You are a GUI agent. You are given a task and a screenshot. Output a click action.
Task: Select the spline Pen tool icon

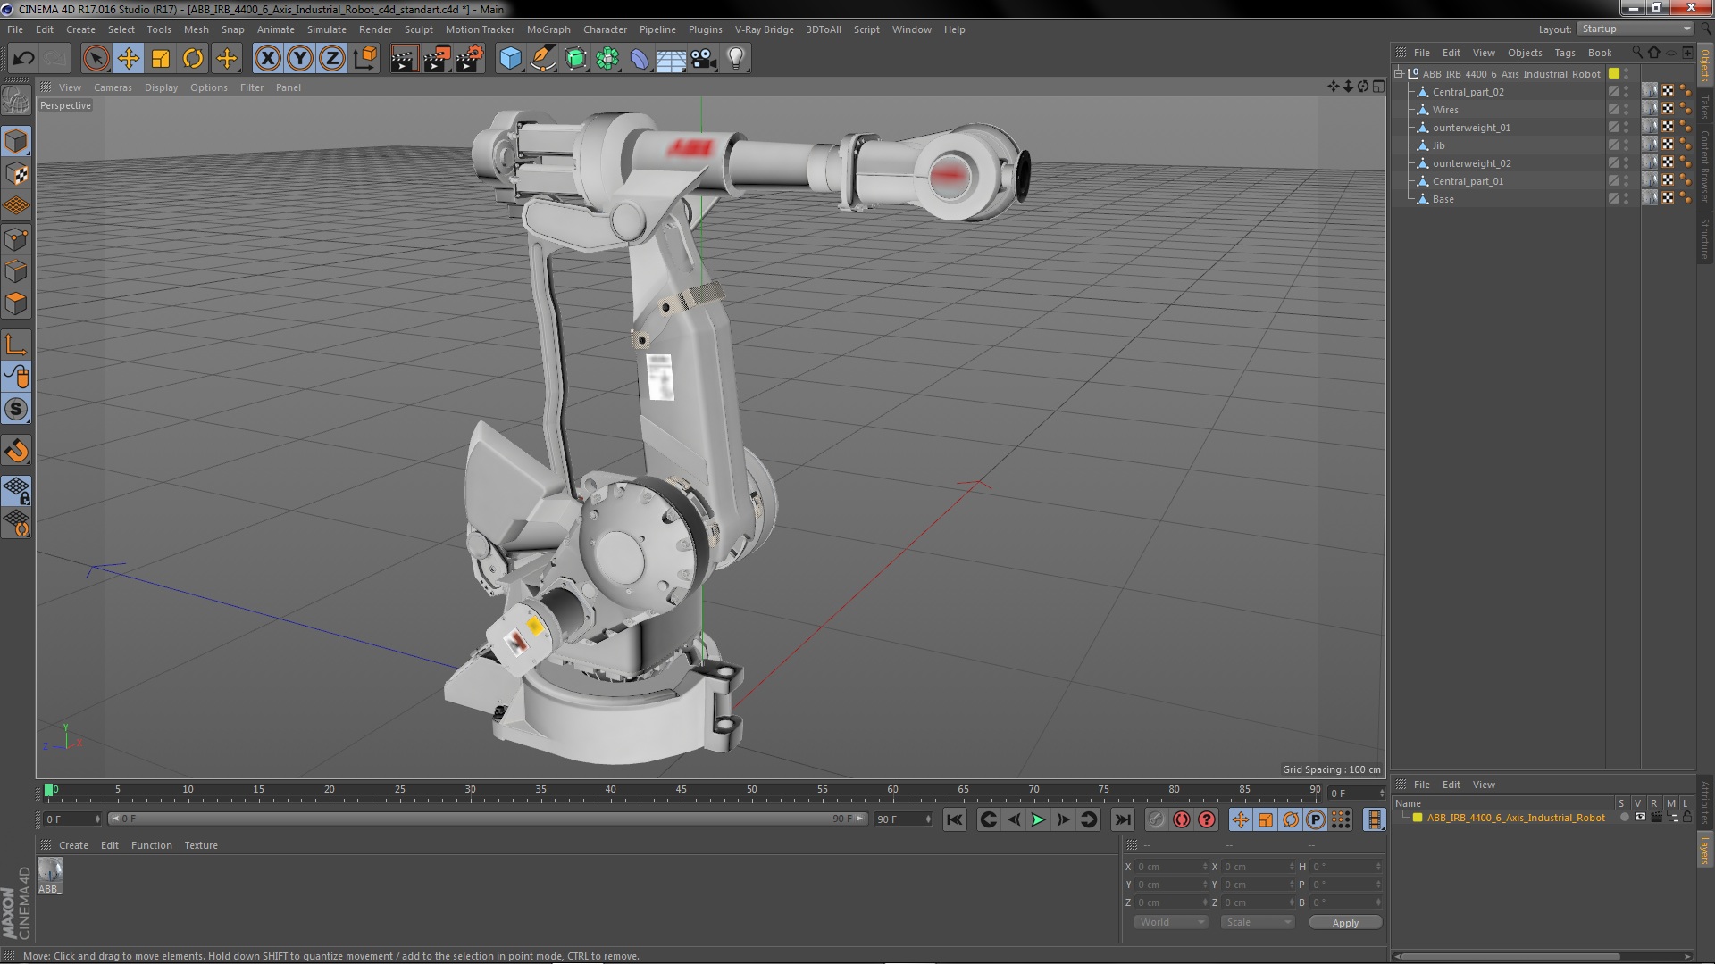(x=542, y=59)
